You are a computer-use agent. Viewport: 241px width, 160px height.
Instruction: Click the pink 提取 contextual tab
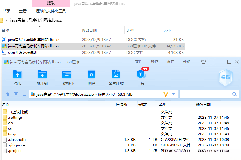51,3
